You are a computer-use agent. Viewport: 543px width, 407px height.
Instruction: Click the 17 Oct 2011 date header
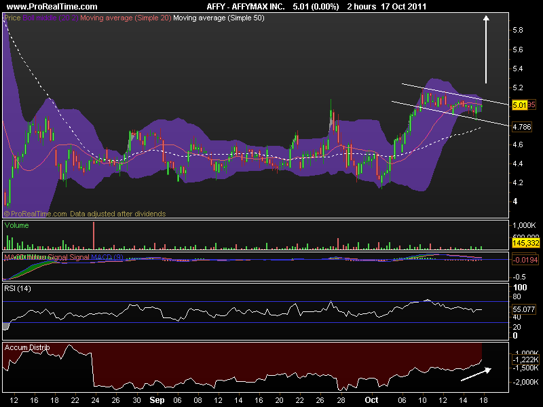[403, 7]
